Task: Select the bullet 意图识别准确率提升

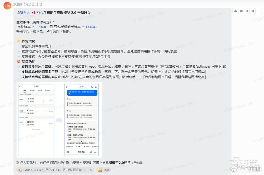Action: (36, 46)
